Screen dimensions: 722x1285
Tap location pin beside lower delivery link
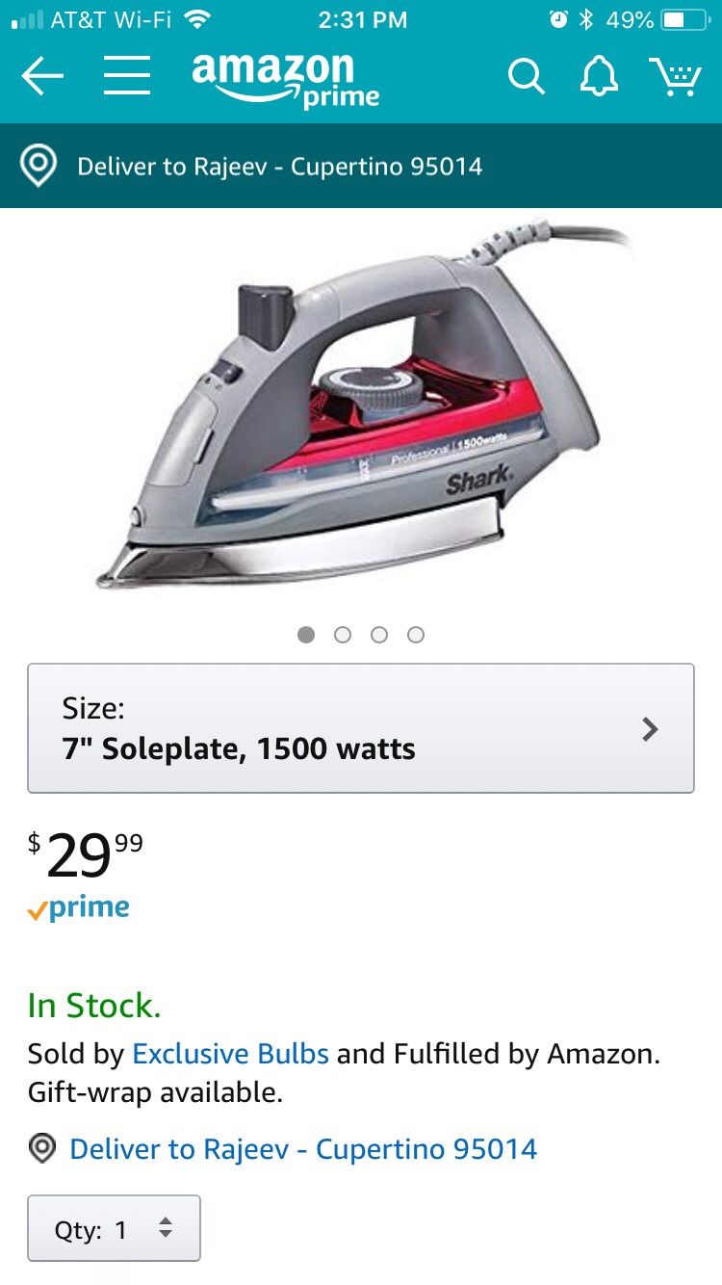42,1148
